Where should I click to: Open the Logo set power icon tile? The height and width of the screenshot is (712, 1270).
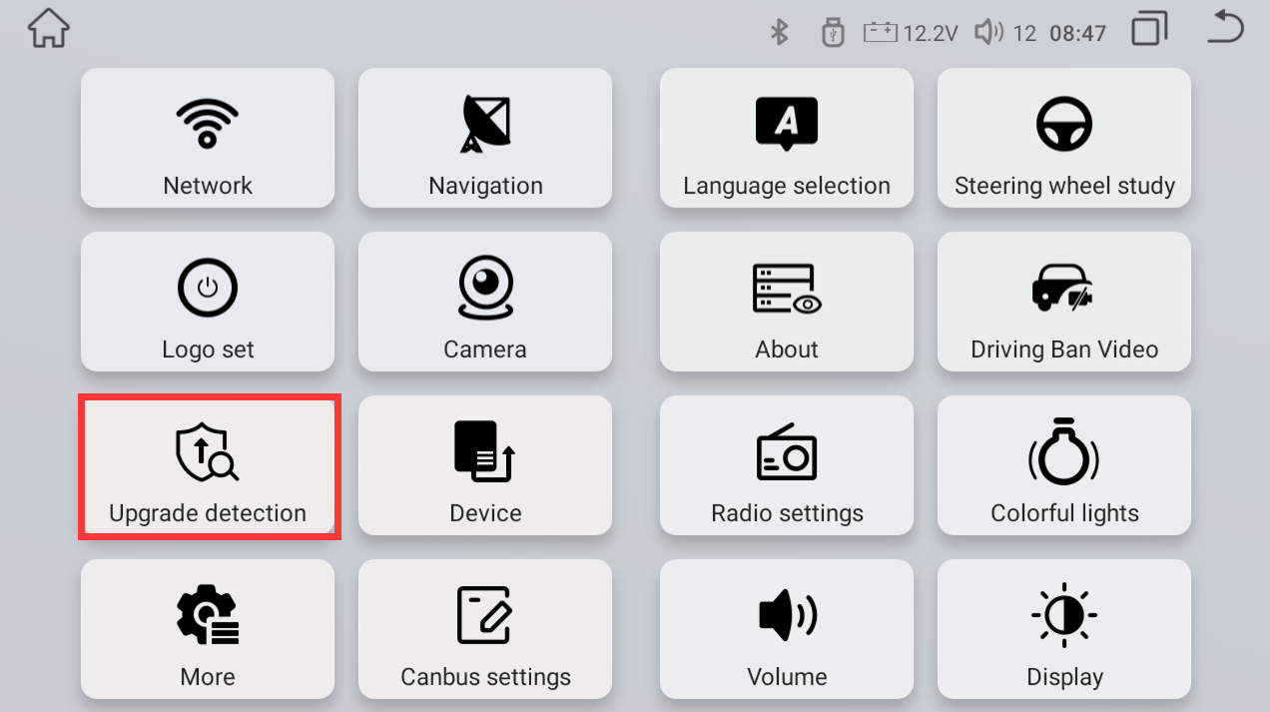tap(208, 302)
